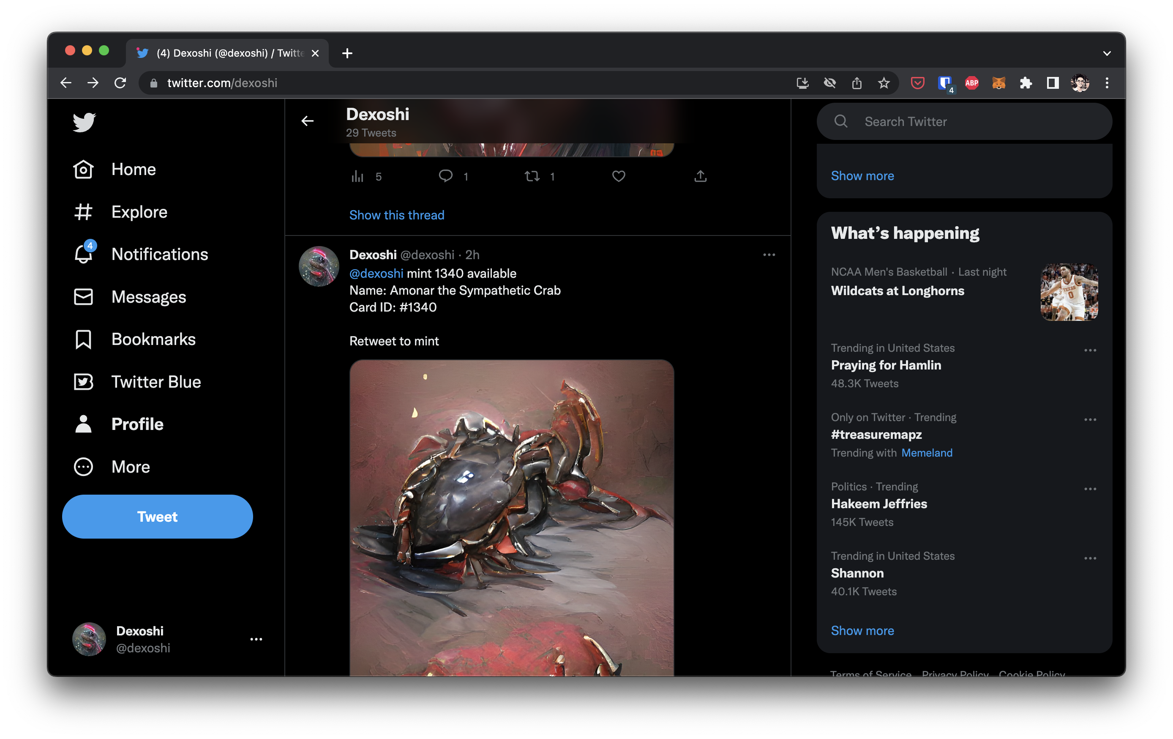Compose a new tweet with Tweet button

tap(157, 516)
